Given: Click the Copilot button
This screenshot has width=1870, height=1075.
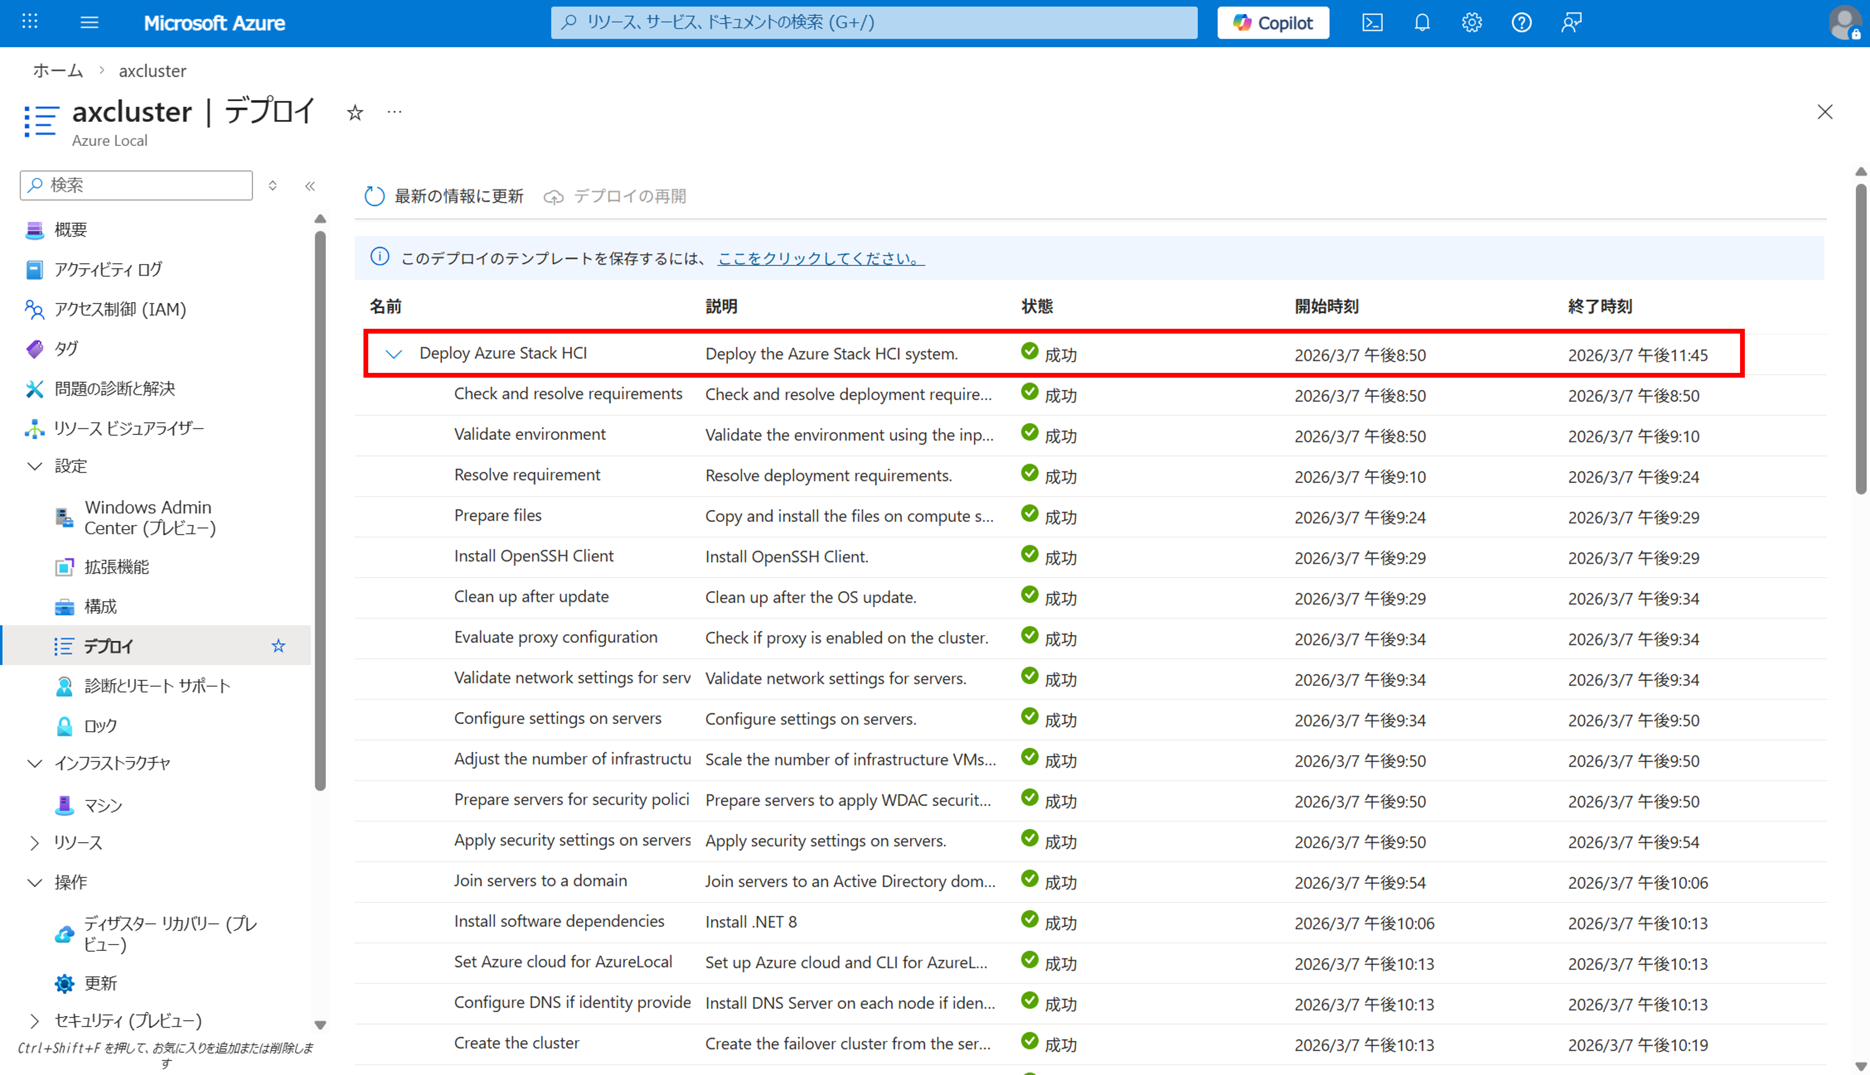Looking at the screenshot, I should [1273, 23].
